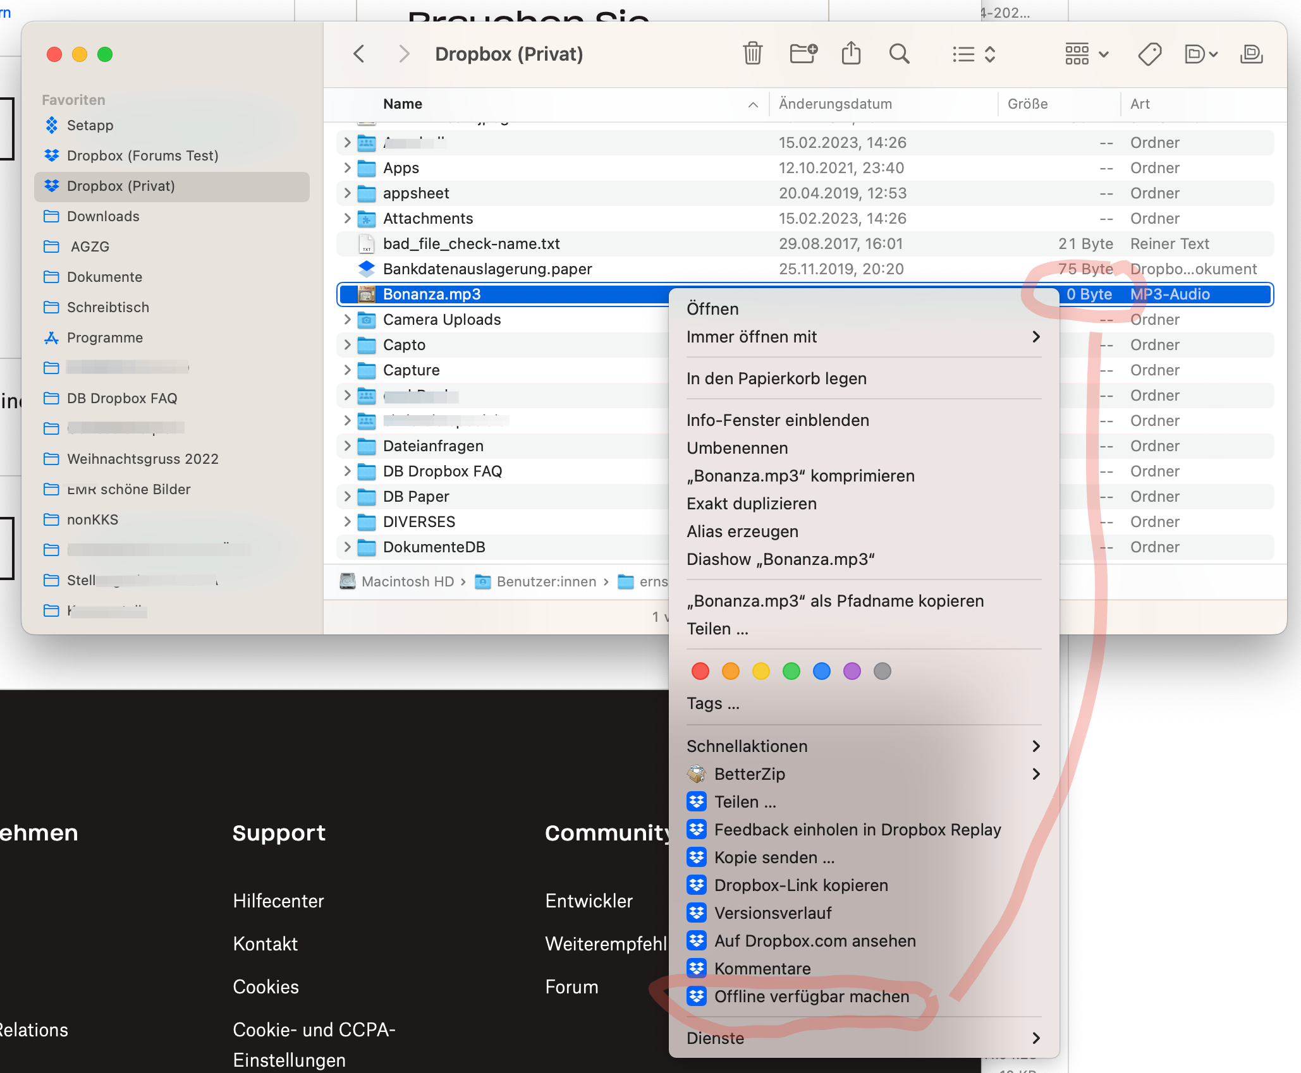Open the Immer öffnen mit submenu
The image size is (1301, 1073).
click(x=864, y=337)
